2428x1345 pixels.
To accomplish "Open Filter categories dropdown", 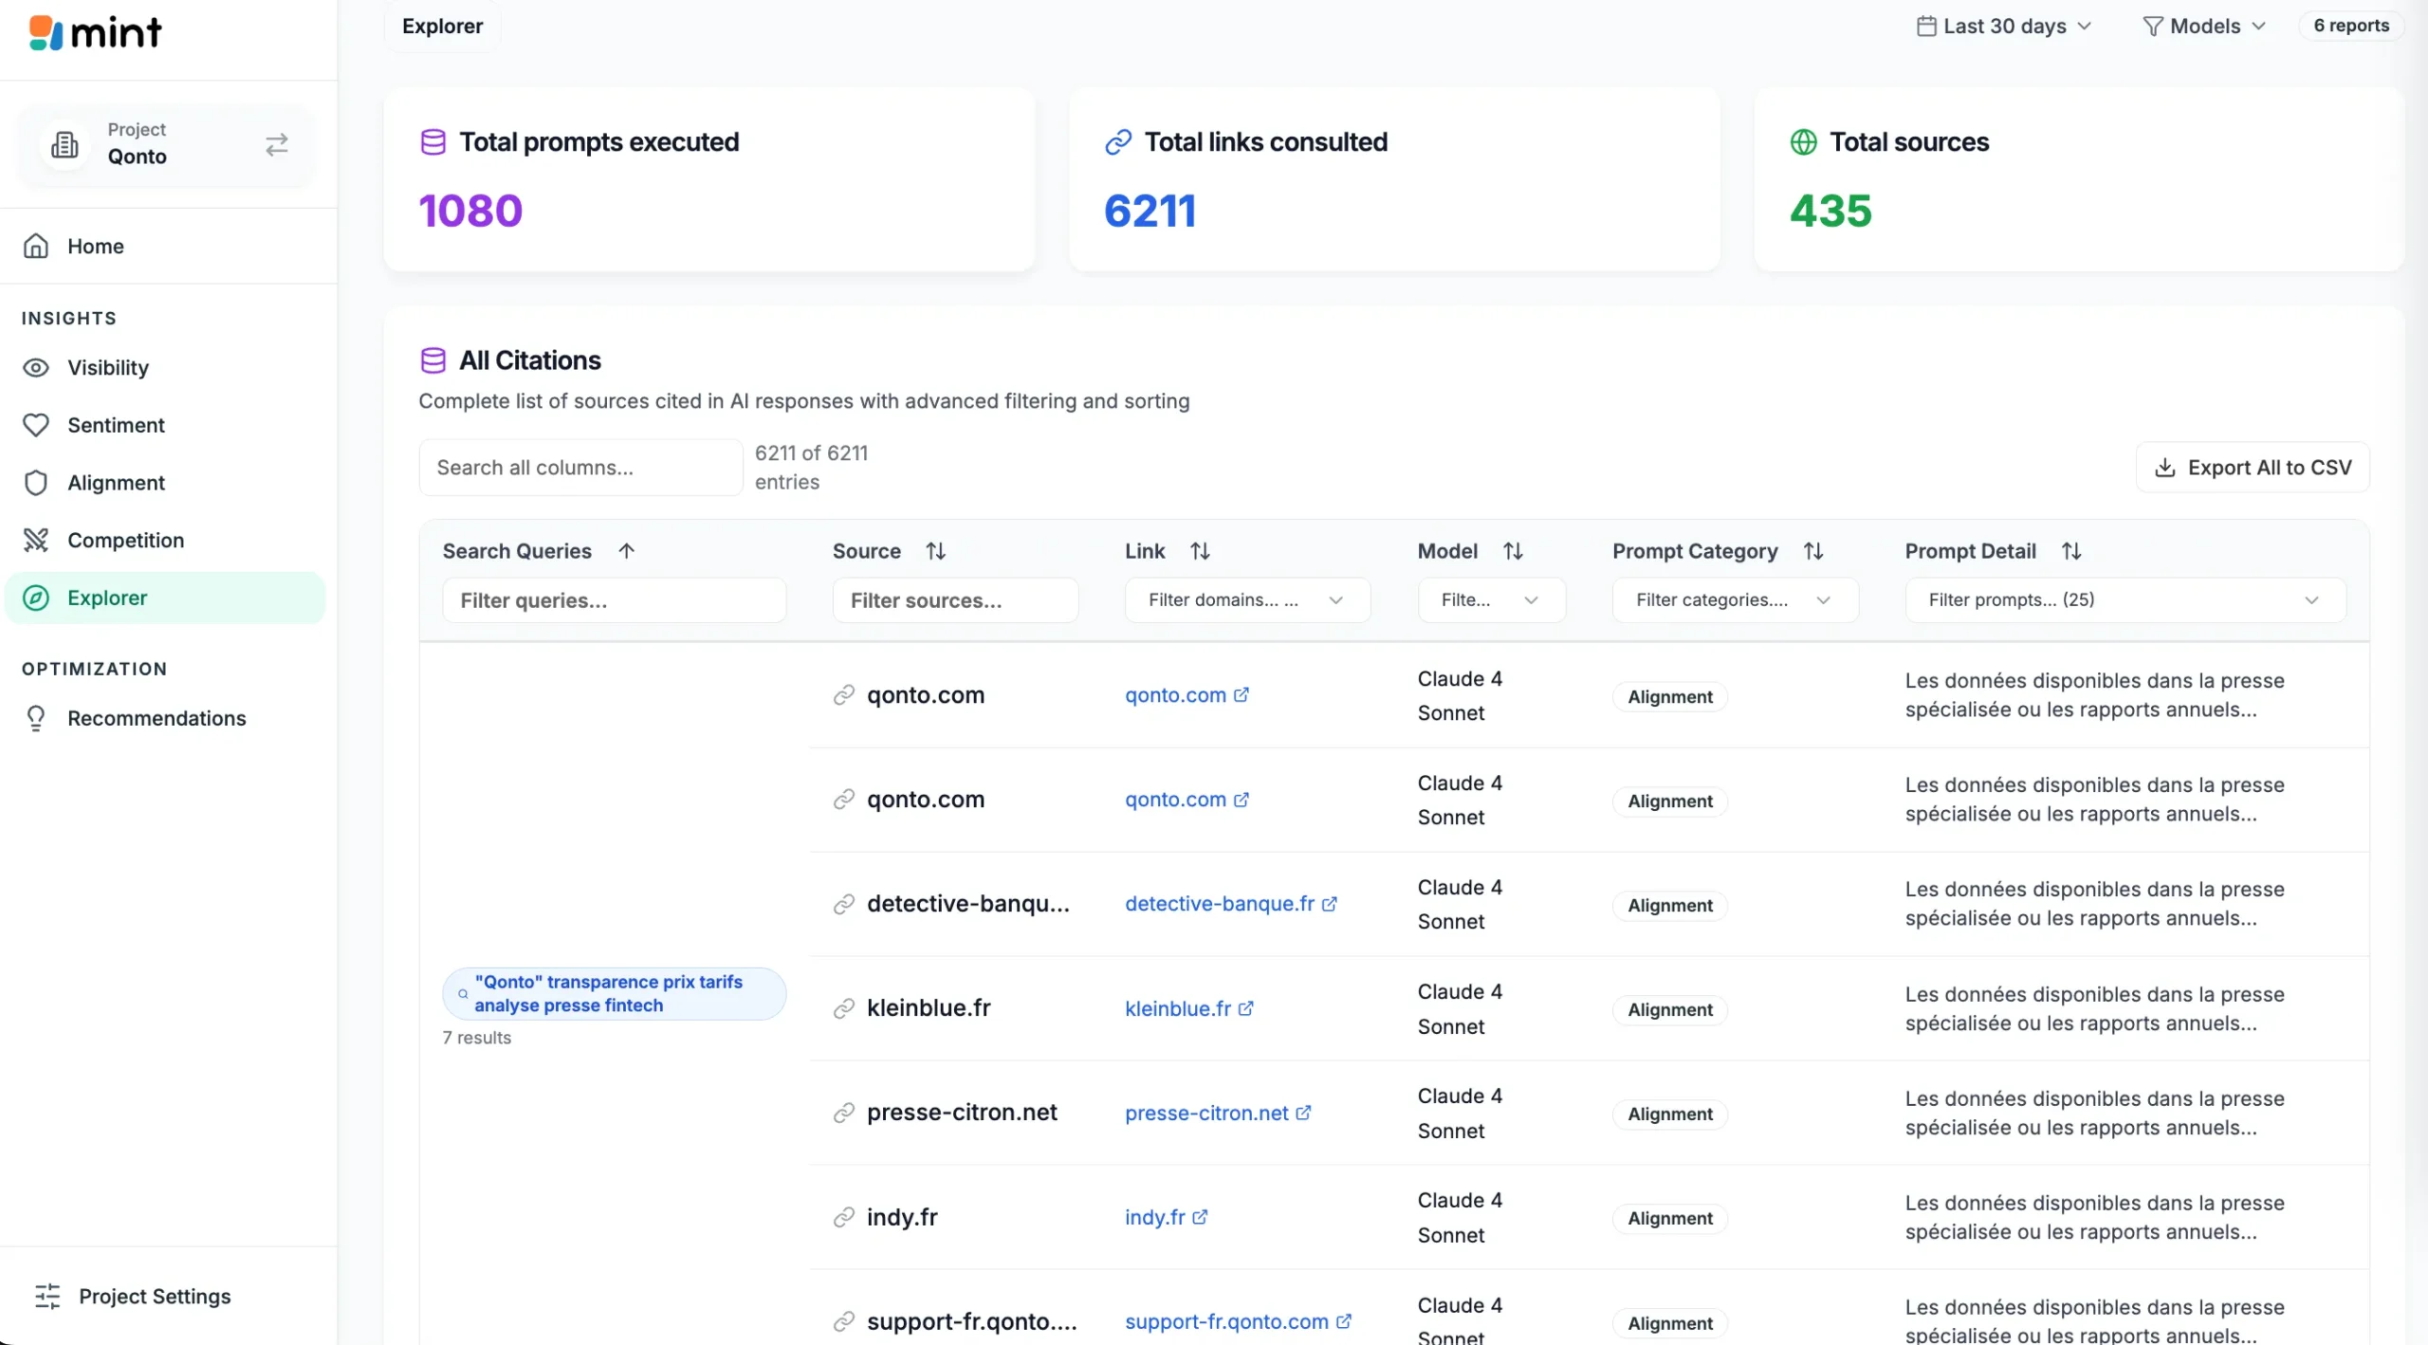I will [x=1734, y=600].
